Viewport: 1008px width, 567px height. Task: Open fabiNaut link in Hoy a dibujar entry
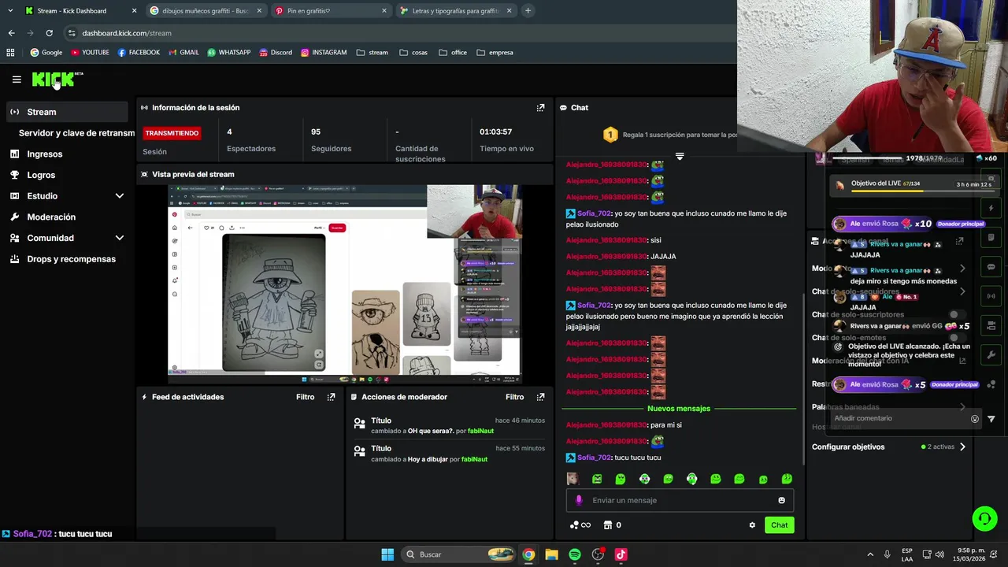click(x=474, y=459)
